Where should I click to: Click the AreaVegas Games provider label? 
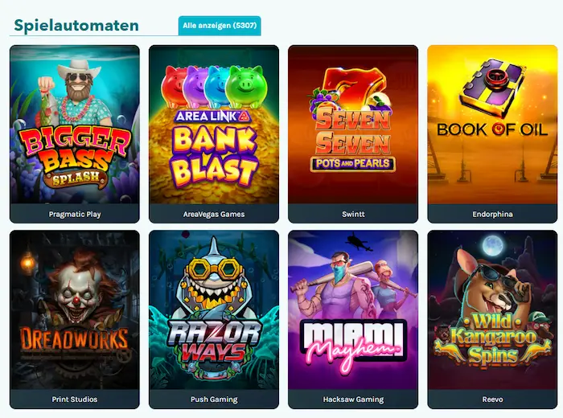(x=214, y=214)
